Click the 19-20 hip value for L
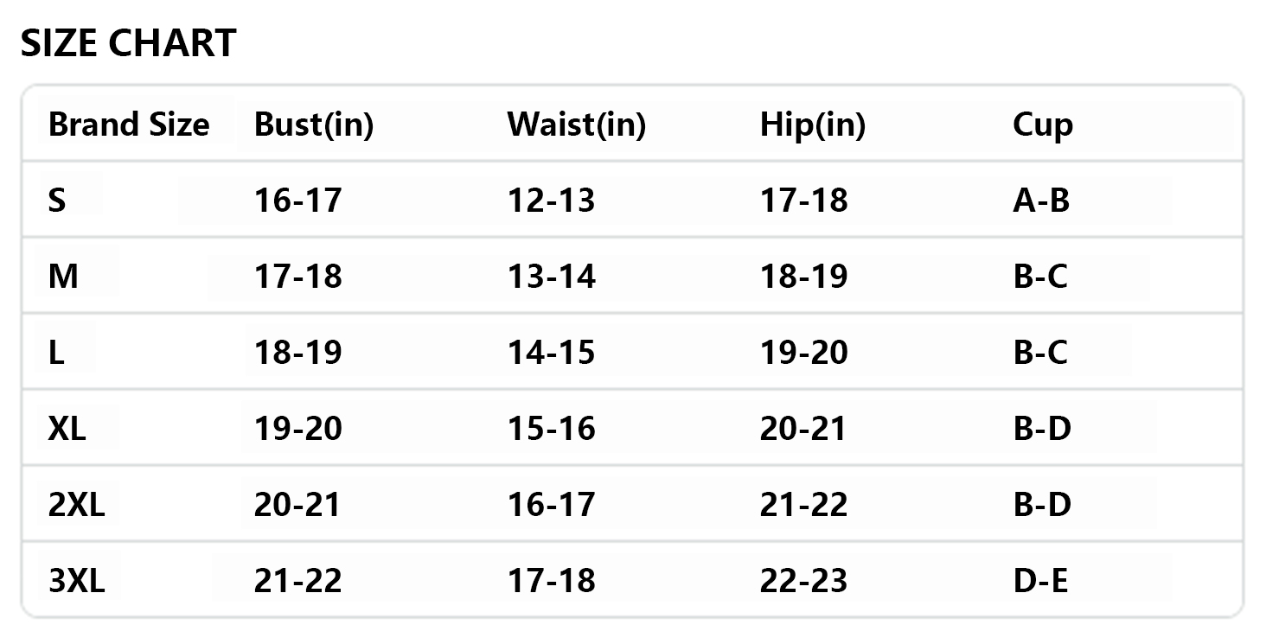 803,353
